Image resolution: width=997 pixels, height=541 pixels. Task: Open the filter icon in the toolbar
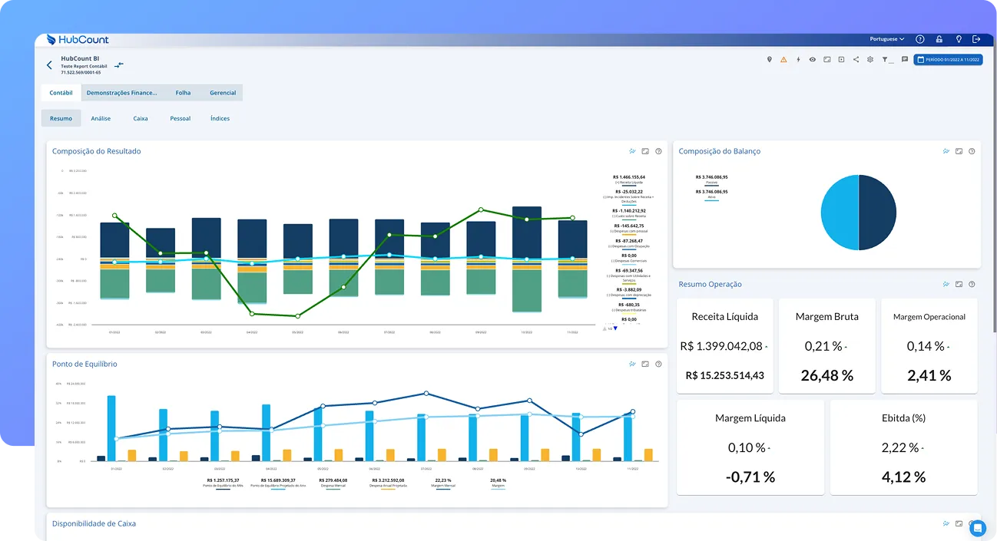pos(885,59)
